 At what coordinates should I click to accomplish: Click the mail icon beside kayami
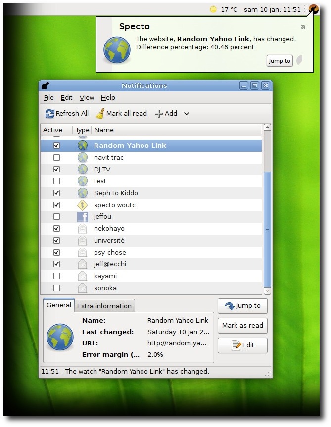coord(83,276)
